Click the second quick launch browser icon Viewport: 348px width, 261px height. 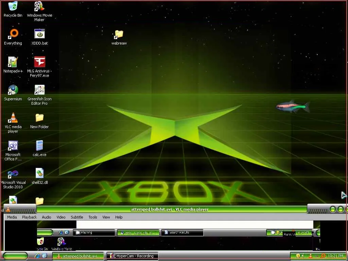coord(45,256)
